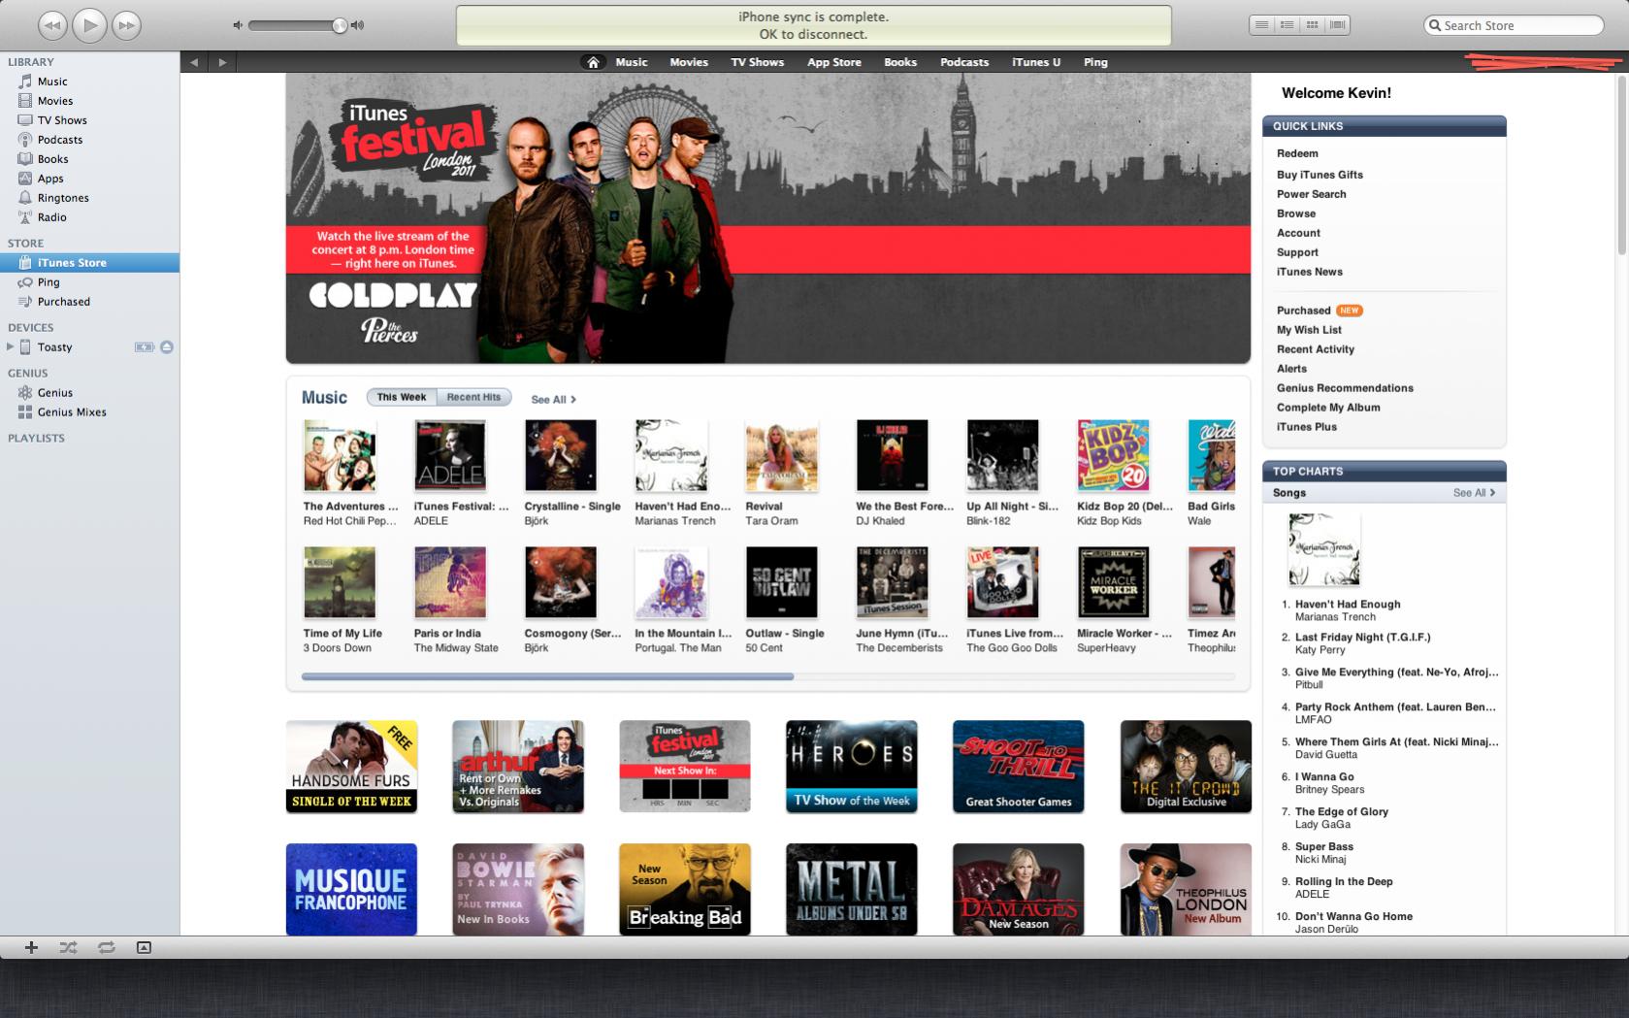The height and width of the screenshot is (1018, 1629).
Task: Click the high volume speaker icon
Action: pos(357,25)
